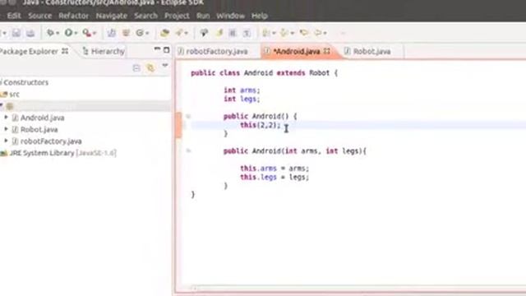
Task: Maximize the Package Explorer view
Action: (166, 50)
